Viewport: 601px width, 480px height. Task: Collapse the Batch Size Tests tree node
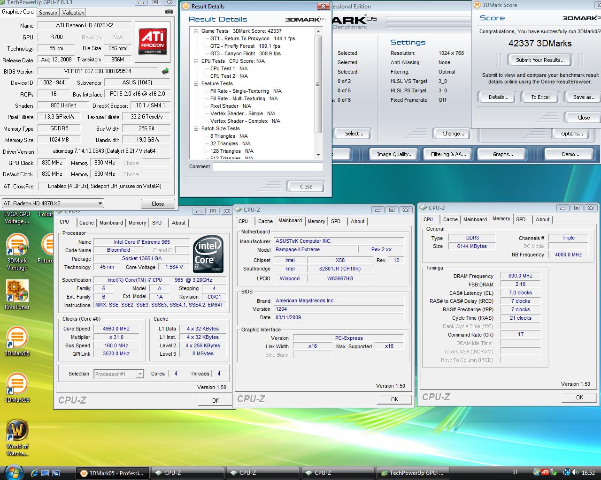[196, 128]
